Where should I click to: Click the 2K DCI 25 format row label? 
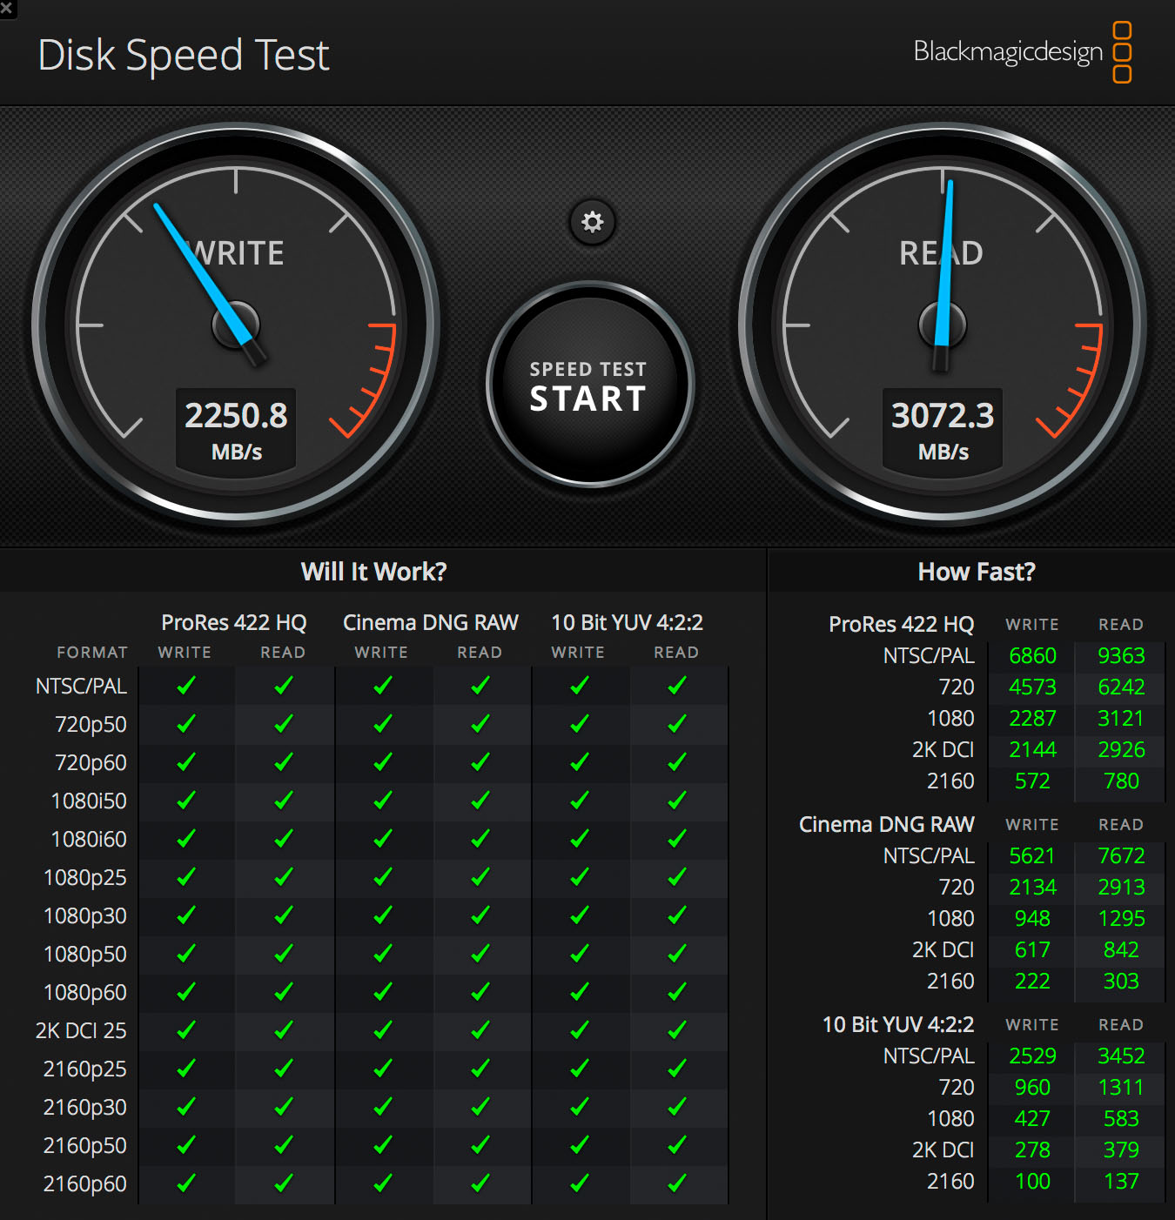tap(81, 1031)
